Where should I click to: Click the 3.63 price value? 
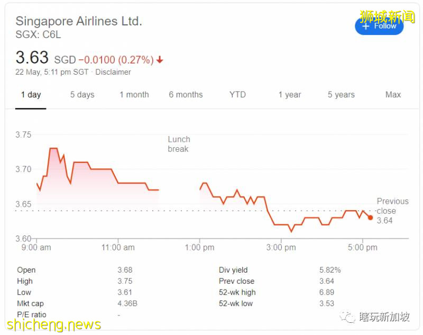click(32, 58)
